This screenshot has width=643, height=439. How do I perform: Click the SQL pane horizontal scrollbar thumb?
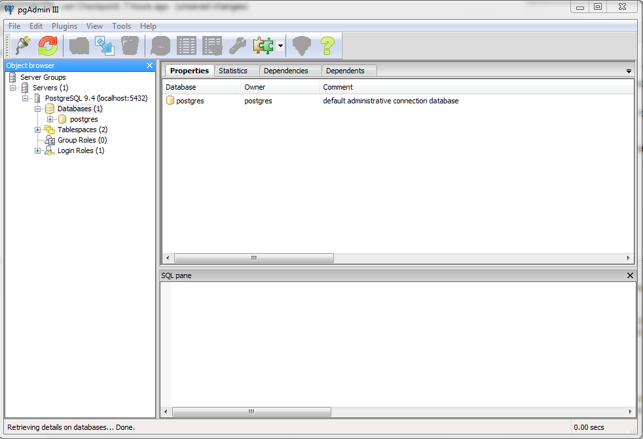tap(251, 412)
